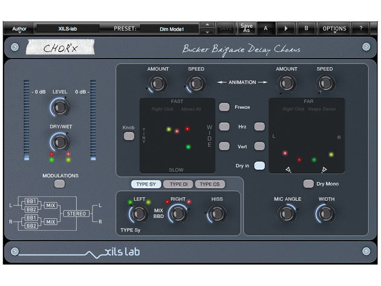This screenshot has width=381, height=286.
Task: Toggle the Freeze button
Action: (224, 107)
